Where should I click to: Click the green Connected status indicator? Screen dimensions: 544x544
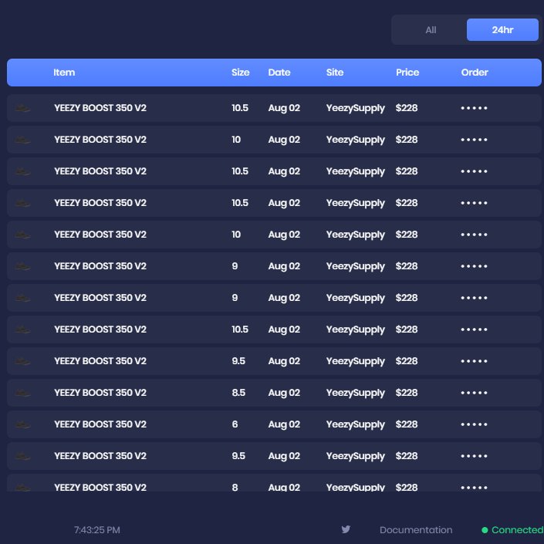pyautogui.click(x=512, y=530)
